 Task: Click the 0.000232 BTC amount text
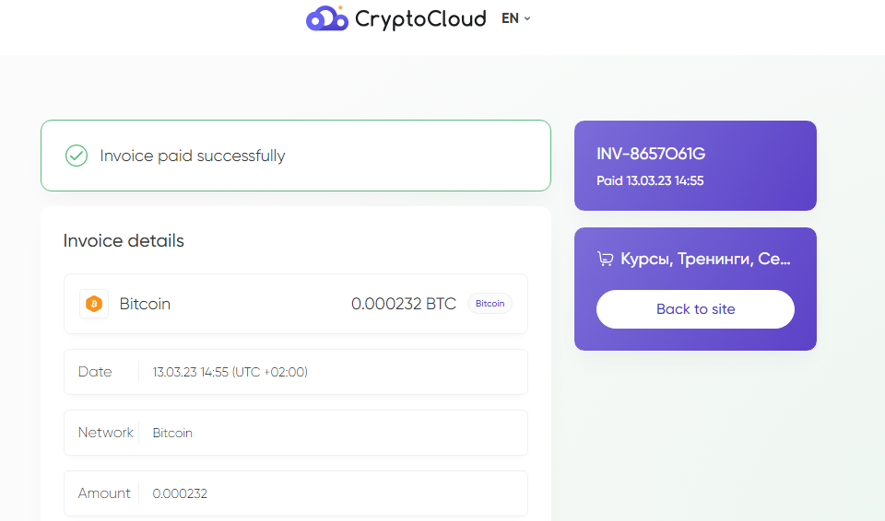click(404, 304)
